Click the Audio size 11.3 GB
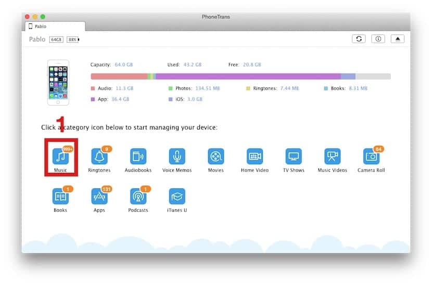 coord(124,88)
